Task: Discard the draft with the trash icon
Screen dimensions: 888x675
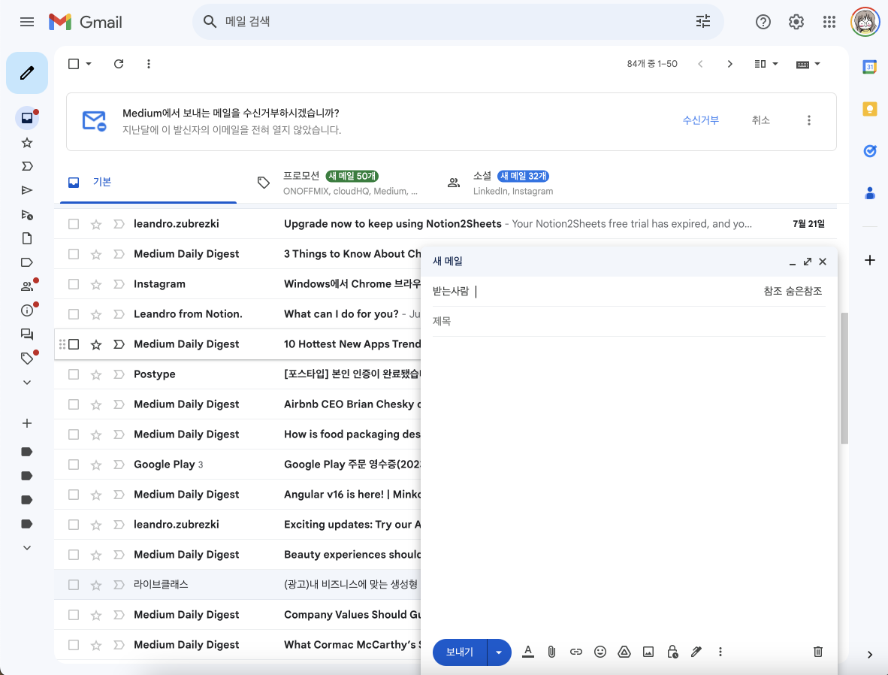Action: (x=818, y=652)
